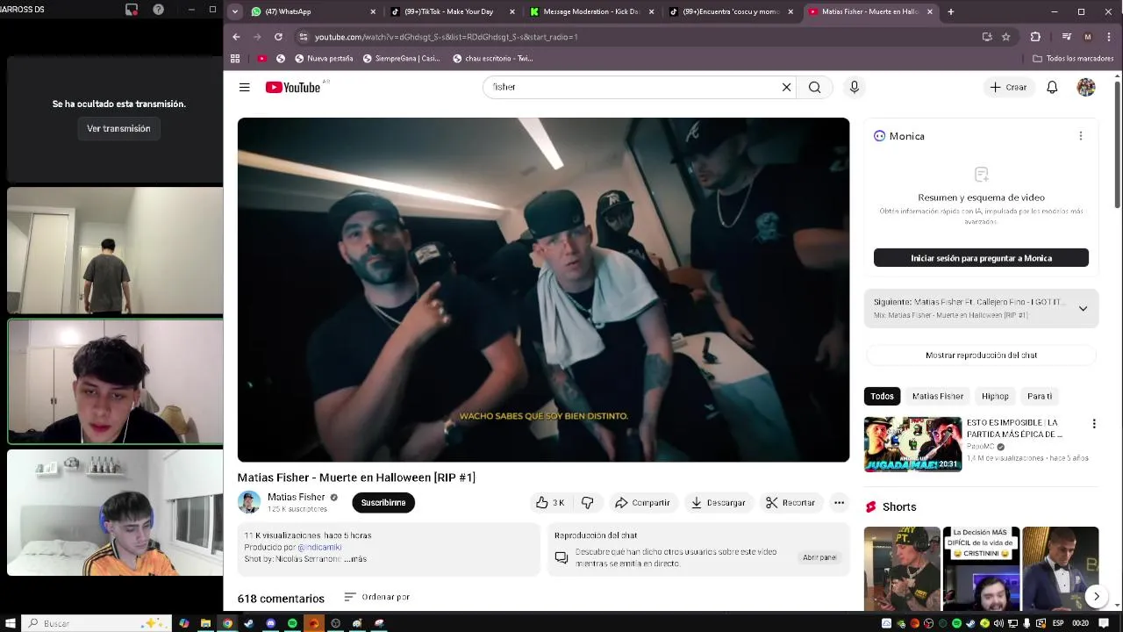Open the browser extensions puzzle icon
Viewport: 1123px width, 632px height.
[x=1035, y=37]
